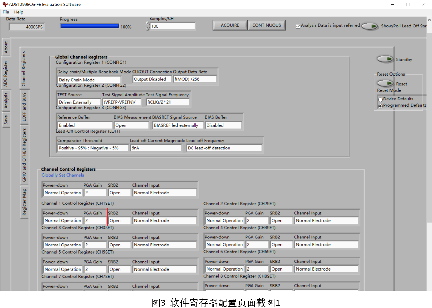
Task: Open the Test Signal Frequency dropdown
Action: point(168,102)
